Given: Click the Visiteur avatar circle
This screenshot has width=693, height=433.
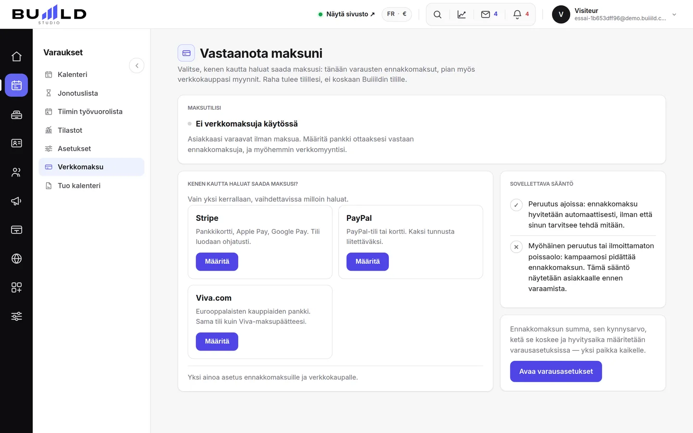Looking at the screenshot, I should 561,14.
